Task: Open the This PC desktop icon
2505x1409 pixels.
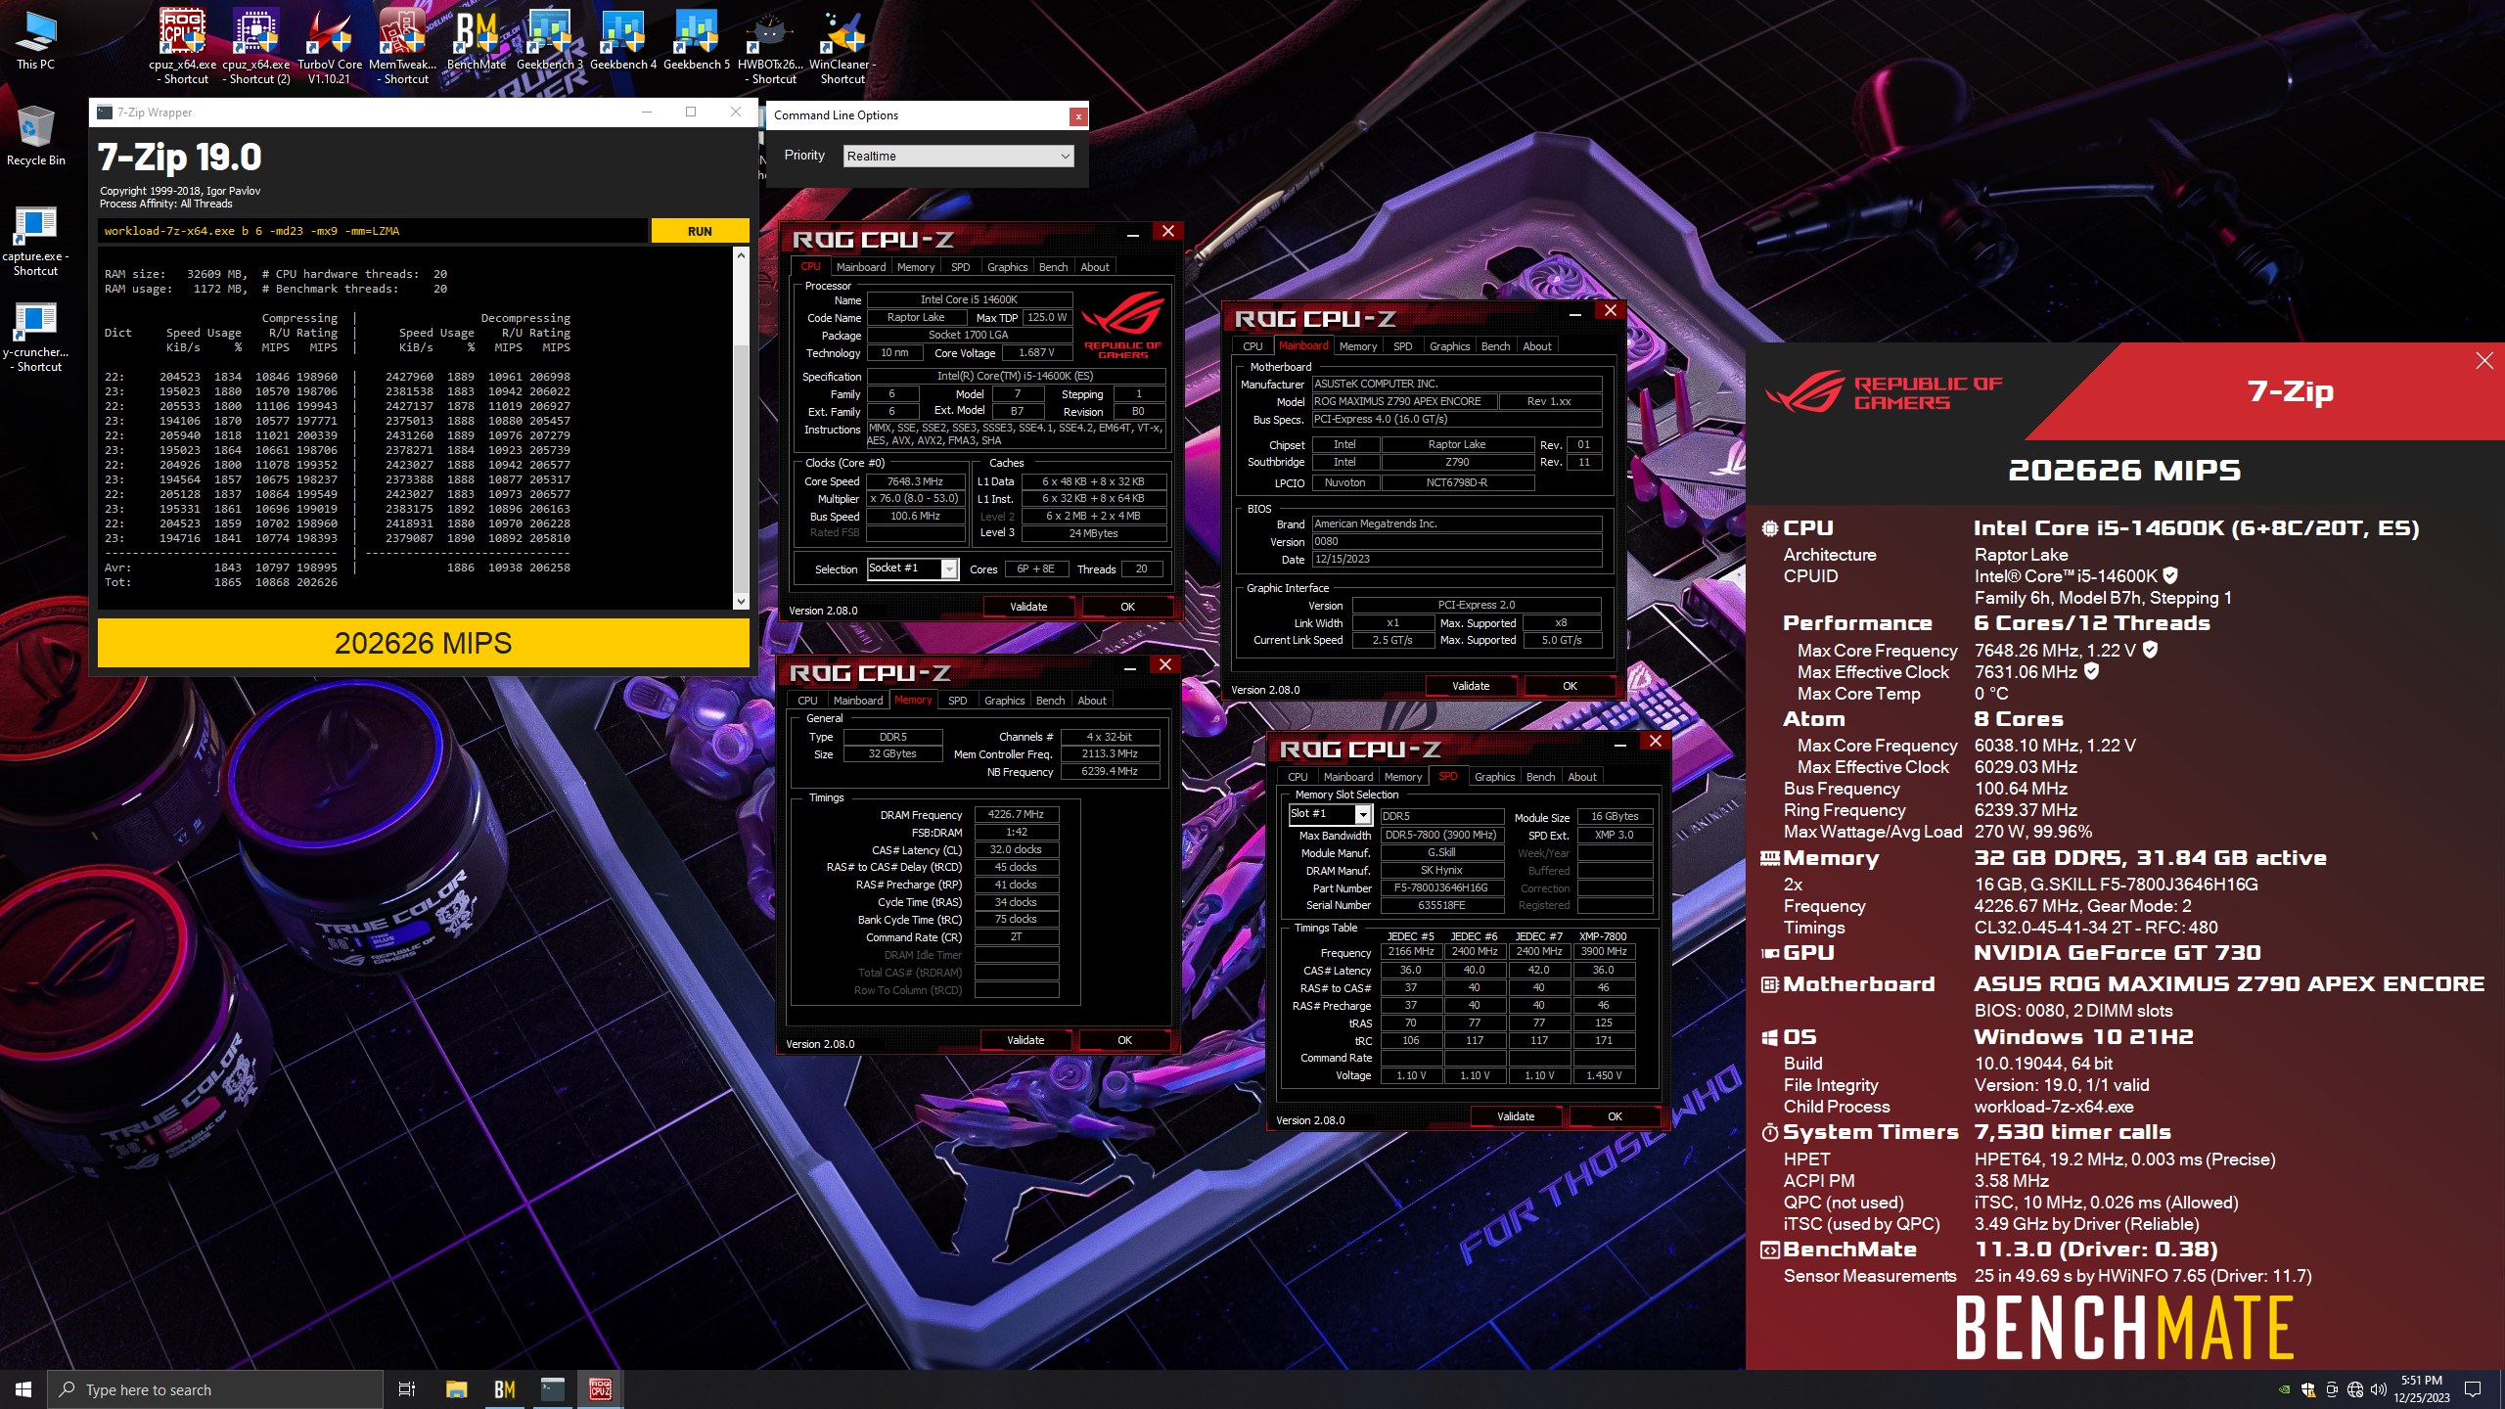Action: tap(36, 39)
